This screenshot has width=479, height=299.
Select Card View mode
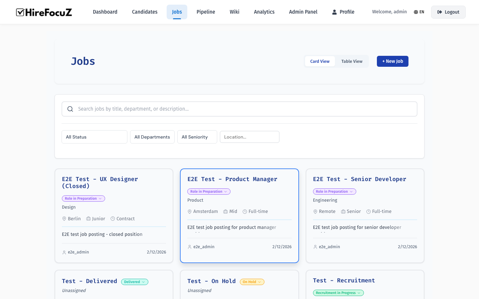[320, 61]
